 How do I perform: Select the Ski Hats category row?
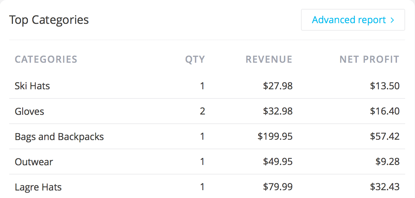pyautogui.click(x=207, y=86)
